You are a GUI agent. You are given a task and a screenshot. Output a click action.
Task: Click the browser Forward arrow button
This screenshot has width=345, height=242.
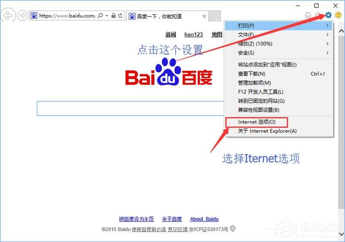(22, 16)
